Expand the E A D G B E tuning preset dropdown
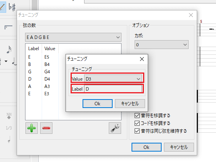Viewport: 216px width, 162px height. point(73,37)
